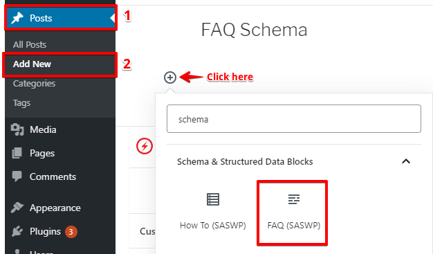The image size is (433, 254).
Task: Collapse Schema & Structured Data Blocks section
Action: [406, 161]
